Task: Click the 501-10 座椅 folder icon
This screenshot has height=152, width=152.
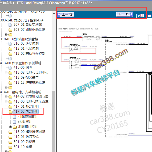Action: click(x=10, y=147)
